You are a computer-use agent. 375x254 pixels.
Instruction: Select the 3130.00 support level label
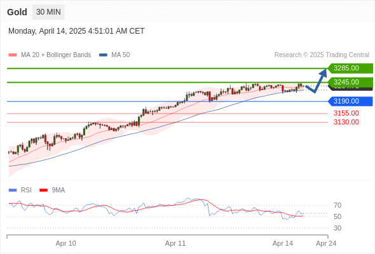coord(346,122)
